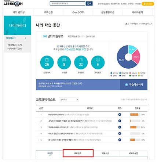Click the 26 진행과목 circle icon

(x=47, y=62)
